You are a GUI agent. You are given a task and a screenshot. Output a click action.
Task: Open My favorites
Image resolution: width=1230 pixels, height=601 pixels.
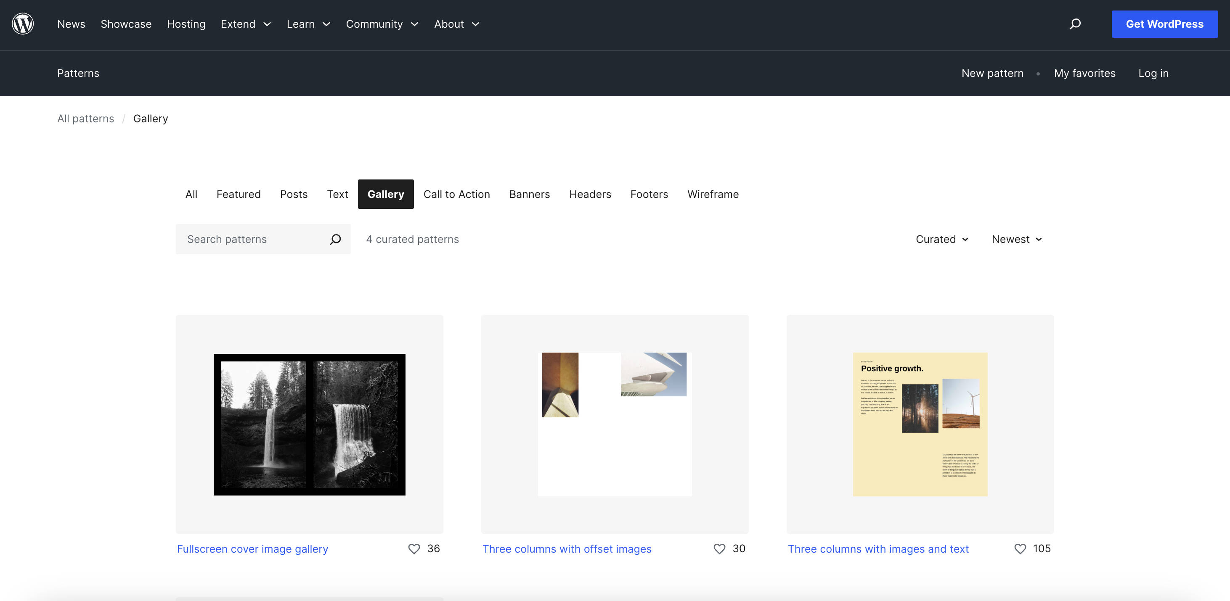click(1085, 73)
